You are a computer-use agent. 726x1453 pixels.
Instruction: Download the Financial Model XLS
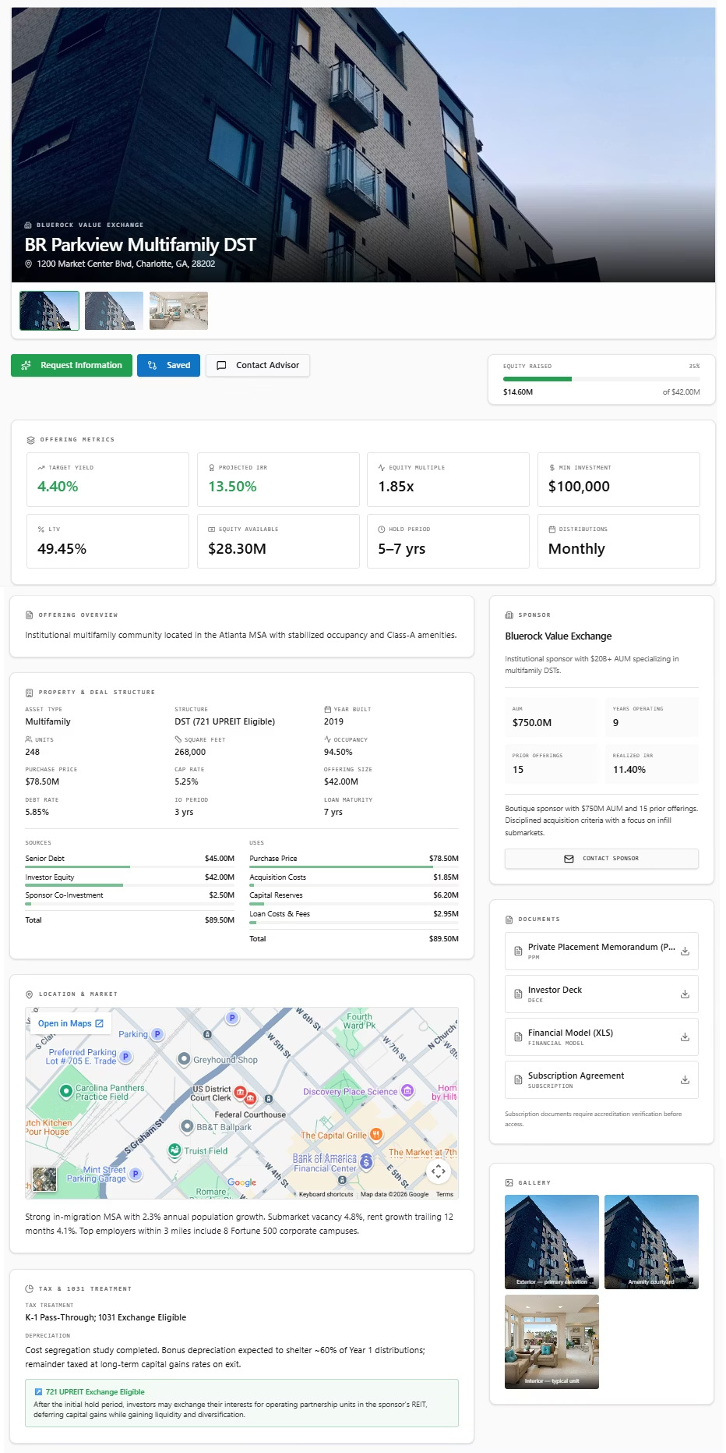point(685,1037)
